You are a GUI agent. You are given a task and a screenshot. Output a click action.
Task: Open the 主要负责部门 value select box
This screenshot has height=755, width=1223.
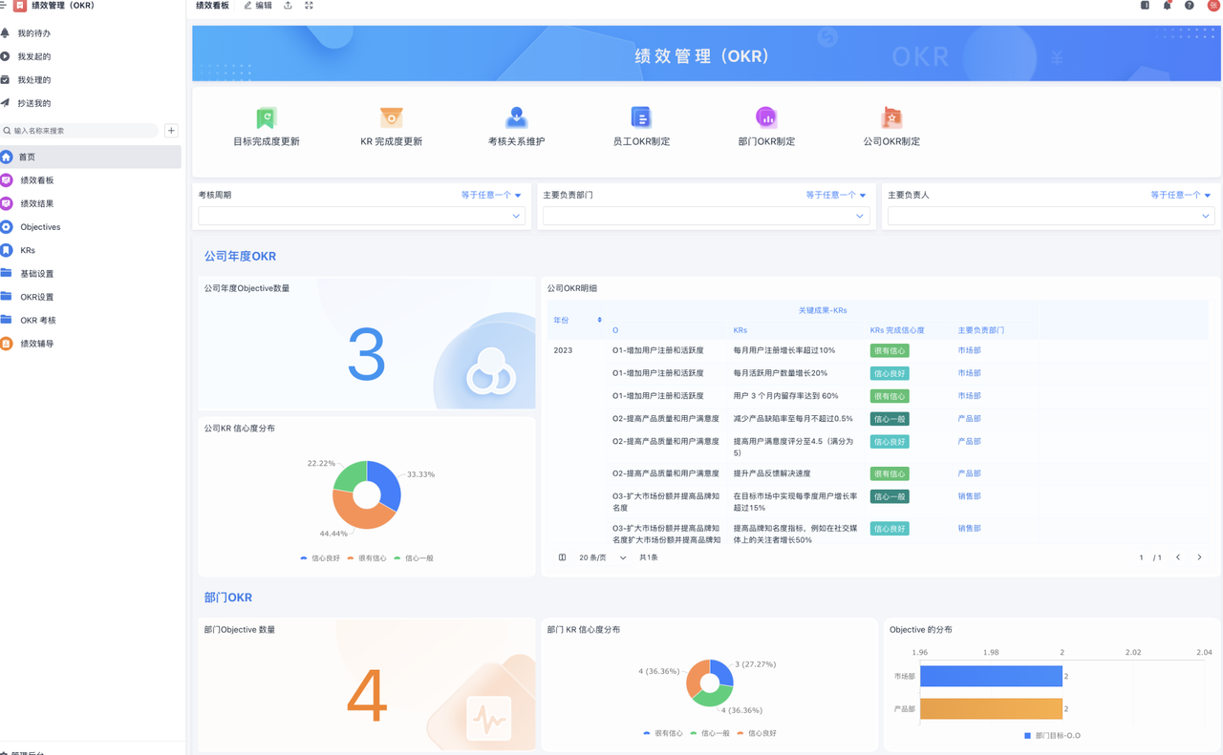click(706, 216)
